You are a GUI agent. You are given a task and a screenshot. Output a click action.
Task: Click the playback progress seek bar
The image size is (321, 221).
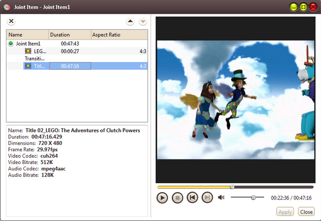276,187
